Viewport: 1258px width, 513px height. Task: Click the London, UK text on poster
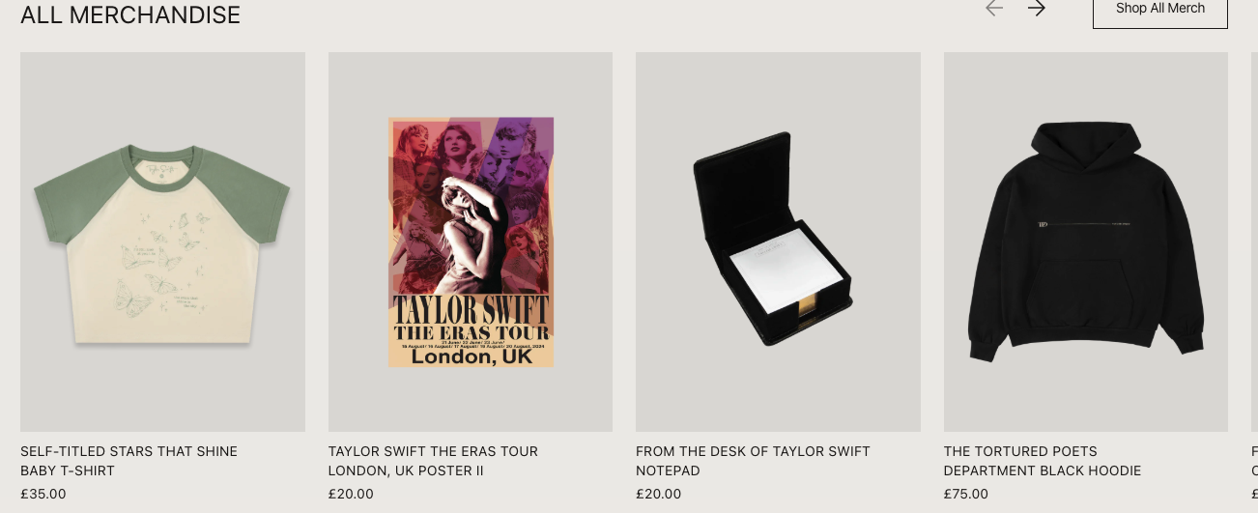tap(472, 356)
